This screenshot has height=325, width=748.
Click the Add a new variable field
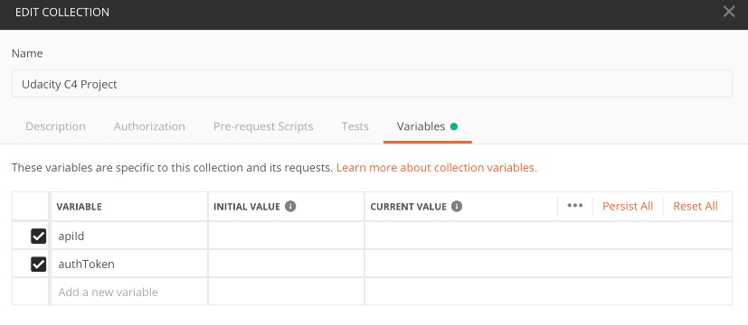coord(129,292)
